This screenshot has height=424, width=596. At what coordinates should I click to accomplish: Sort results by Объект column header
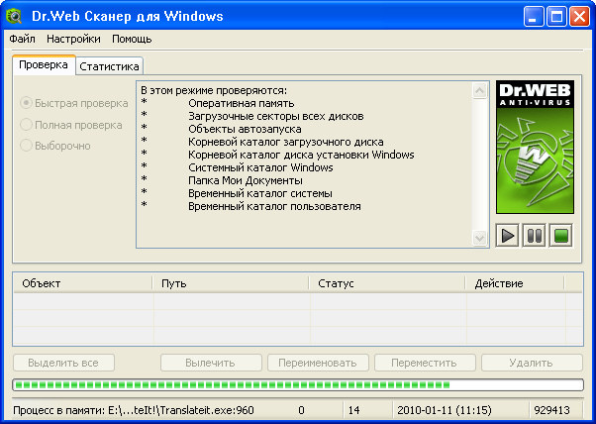pyautogui.click(x=83, y=283)
